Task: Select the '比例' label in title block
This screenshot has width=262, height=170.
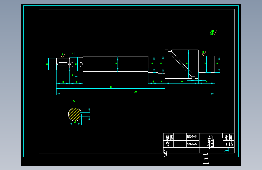Action: [x=228, y=138]
